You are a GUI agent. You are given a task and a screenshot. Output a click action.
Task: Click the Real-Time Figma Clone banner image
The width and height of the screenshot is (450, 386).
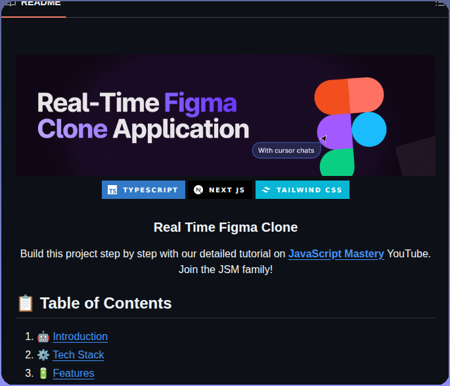coord(225,115)
